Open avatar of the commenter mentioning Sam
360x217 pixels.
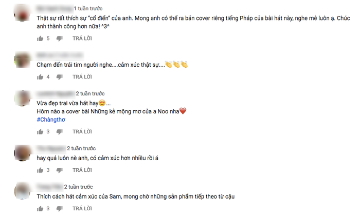click(22, 191)
